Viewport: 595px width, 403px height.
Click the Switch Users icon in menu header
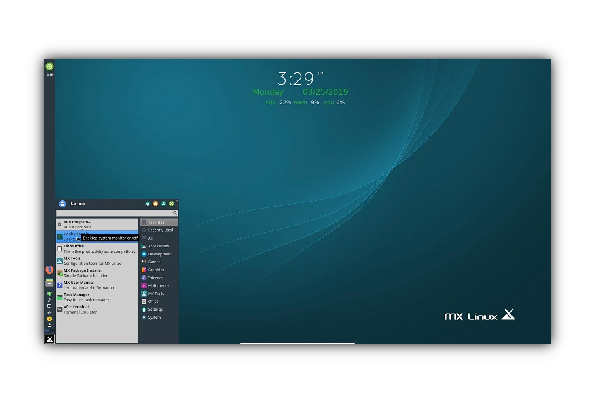pos(163,204)
